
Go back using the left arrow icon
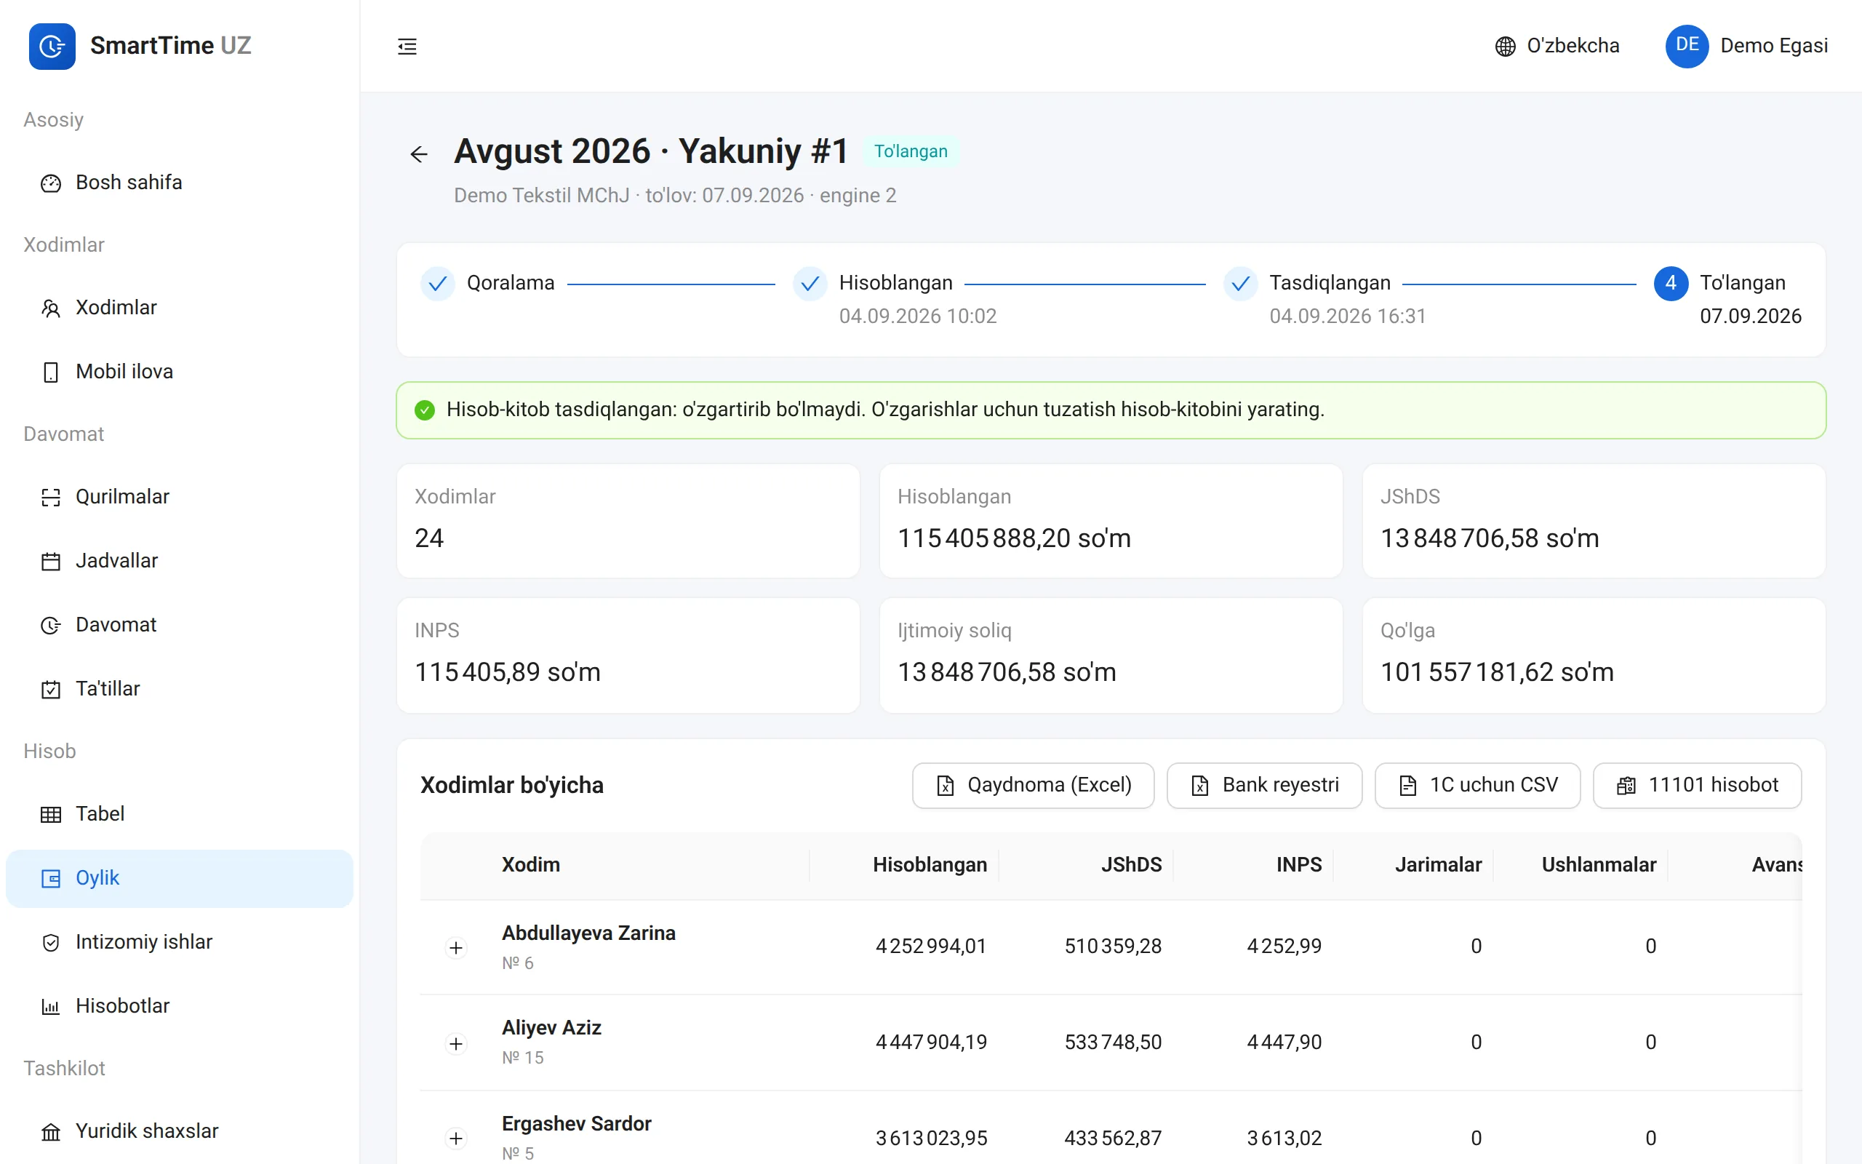tap(418, 154)
